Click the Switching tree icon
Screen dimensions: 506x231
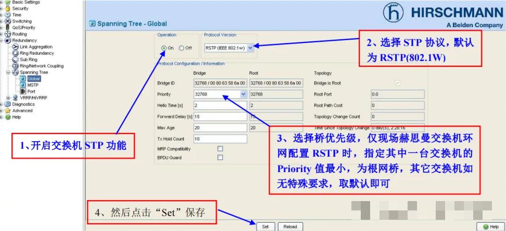click(8, 21)
